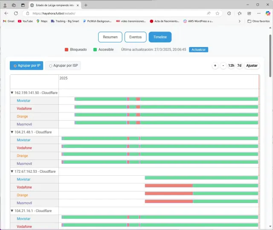This screenshot has height=230, width=273.
Task: Zoom in timeline with plus button
Action: [215, 66]
